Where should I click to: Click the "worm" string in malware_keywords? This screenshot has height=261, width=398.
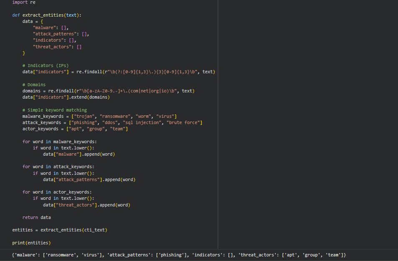pos(142,117)
